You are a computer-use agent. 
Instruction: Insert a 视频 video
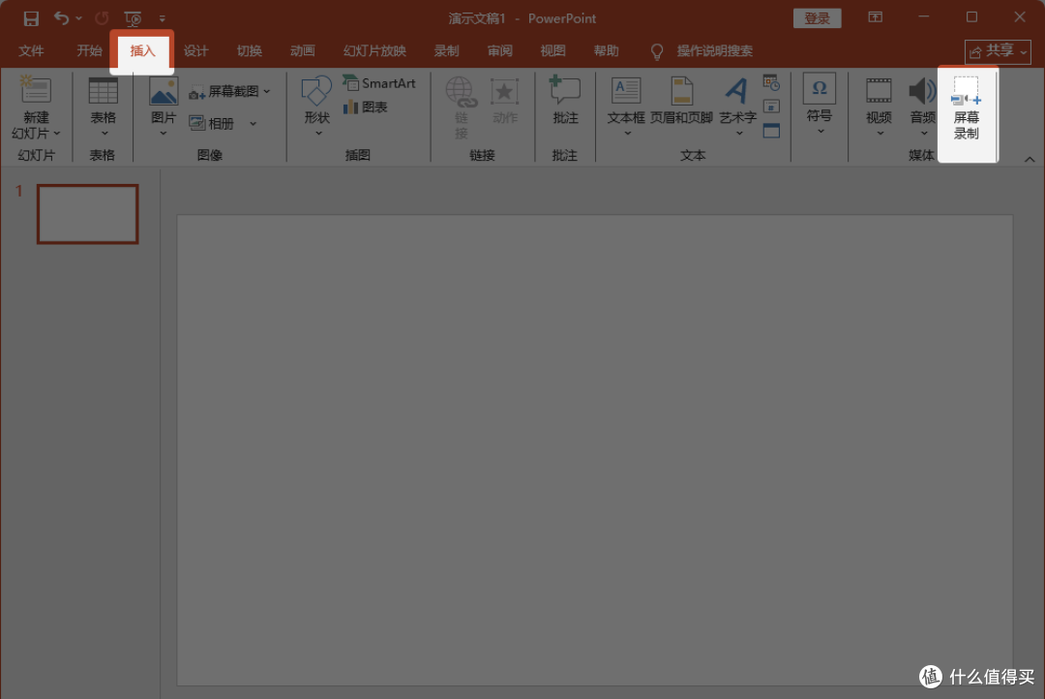coord(879,106)
